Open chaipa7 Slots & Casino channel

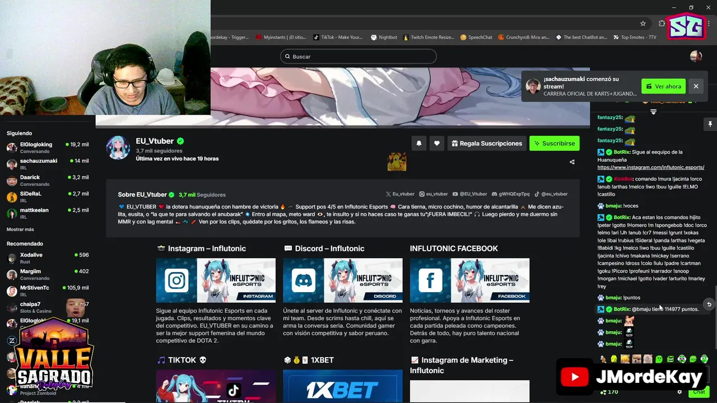[x=48, y=307]
